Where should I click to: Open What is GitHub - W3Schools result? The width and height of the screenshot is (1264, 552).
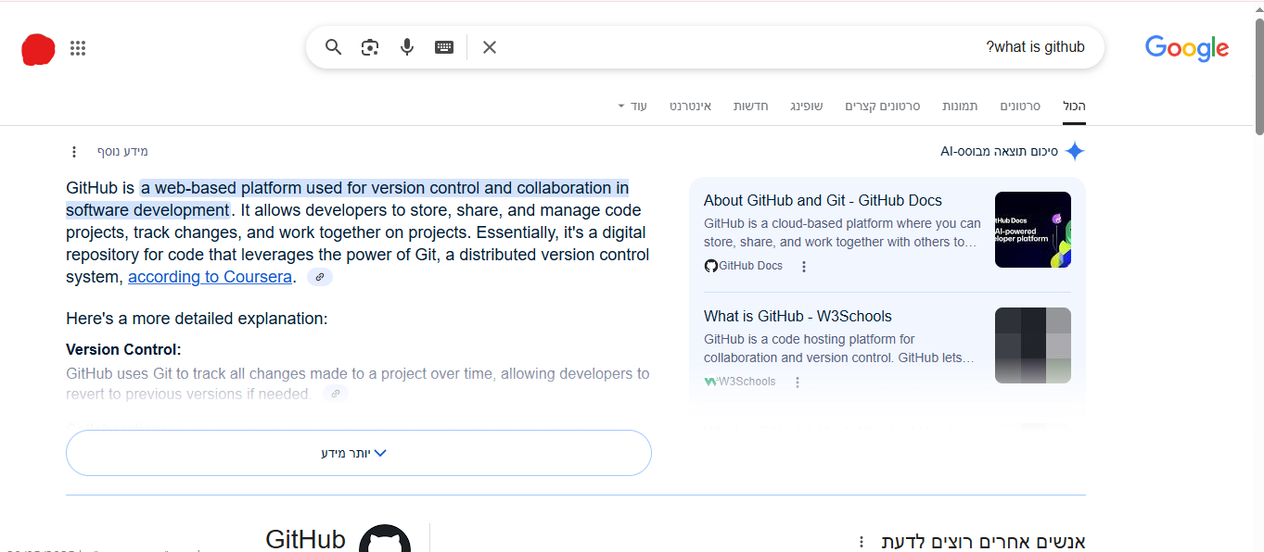pos(798,316)
